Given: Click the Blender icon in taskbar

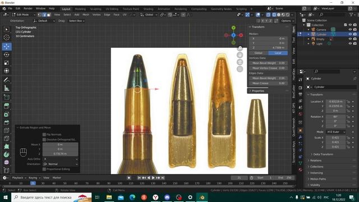Looking at the screenshot, I should click(202, 197).
